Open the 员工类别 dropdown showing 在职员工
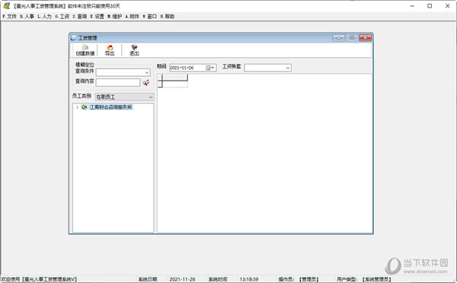The height and width of the screenshot is (283, 457). [150, 97]
